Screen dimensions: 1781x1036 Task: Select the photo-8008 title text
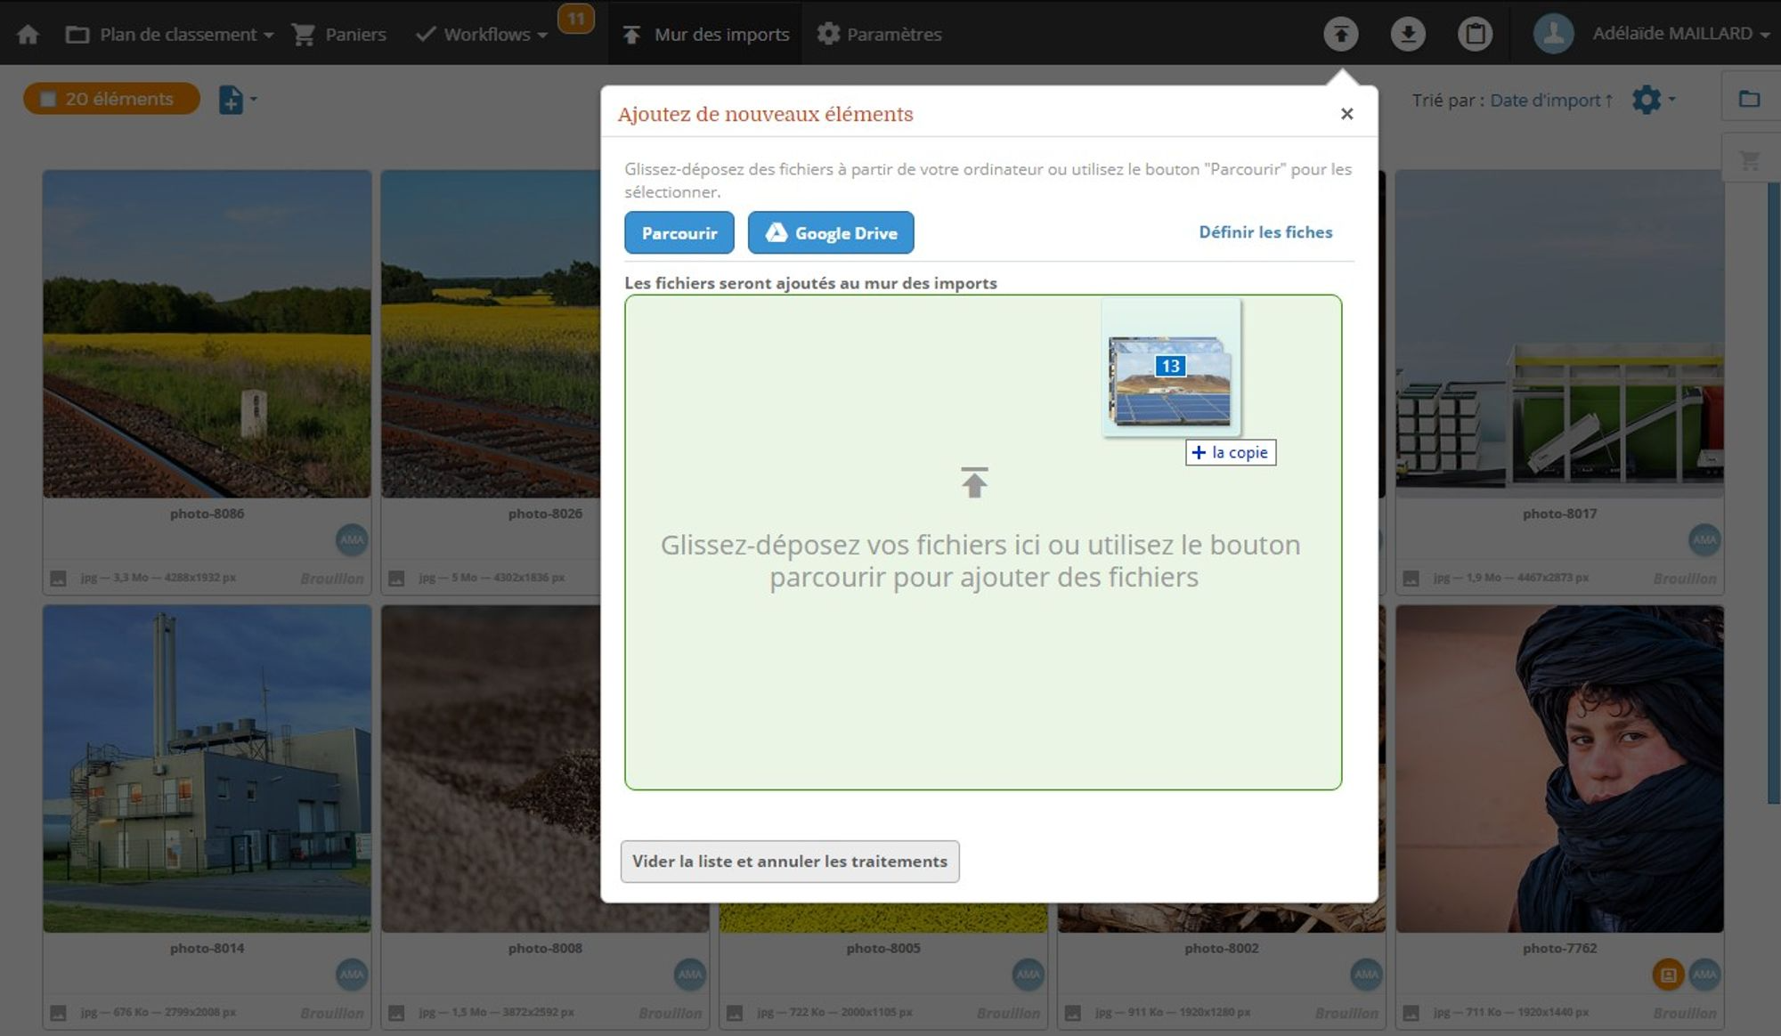(x=545, y=948)
